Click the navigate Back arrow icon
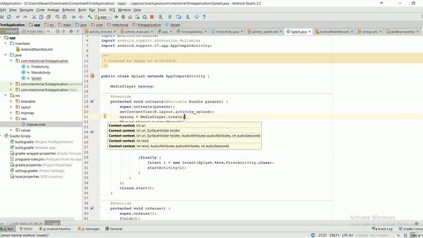Screen dimensions: 423x238 point(73,17)
